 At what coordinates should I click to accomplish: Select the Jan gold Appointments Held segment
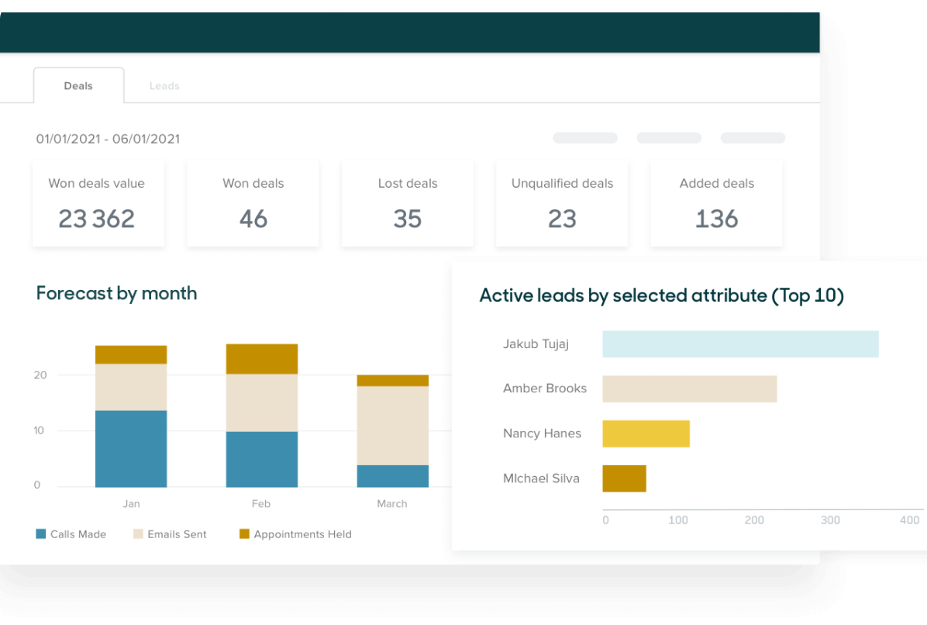pyautogui.click(x=131, y=355)
